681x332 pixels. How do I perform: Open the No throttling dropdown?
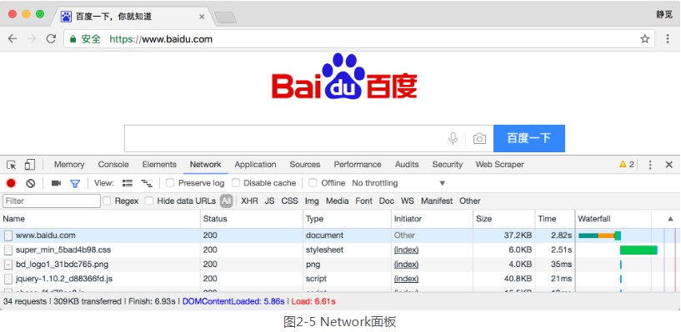[398, 183]
